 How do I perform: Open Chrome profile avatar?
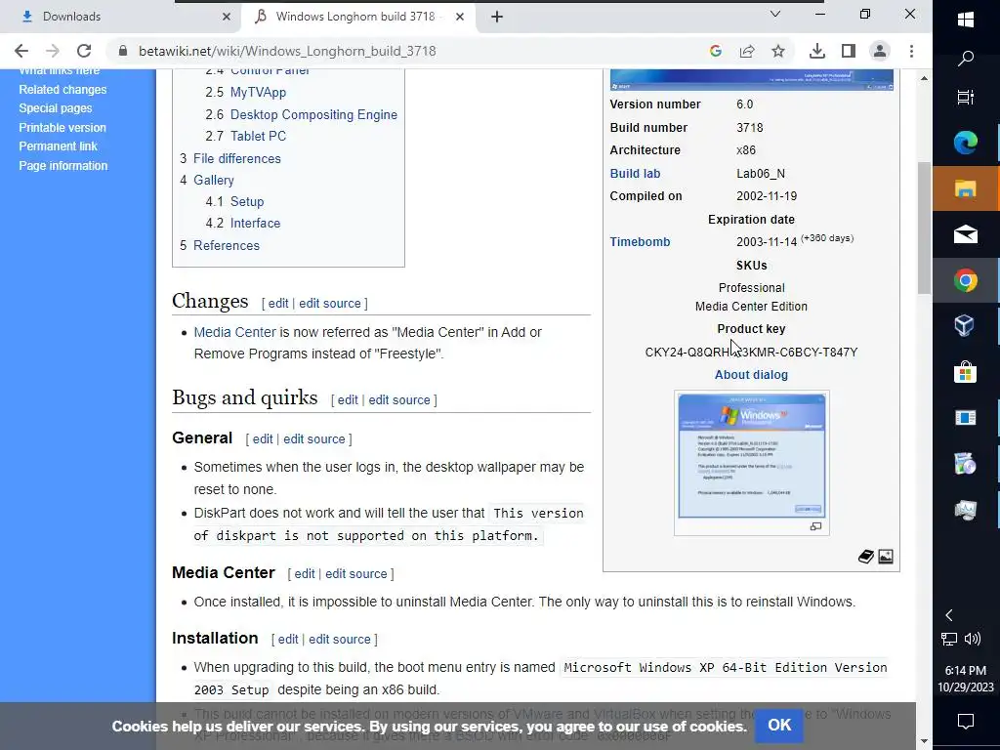pyautogui.click(x=880, y=51)
